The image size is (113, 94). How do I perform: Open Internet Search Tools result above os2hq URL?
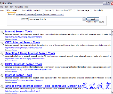click(19, 75)
